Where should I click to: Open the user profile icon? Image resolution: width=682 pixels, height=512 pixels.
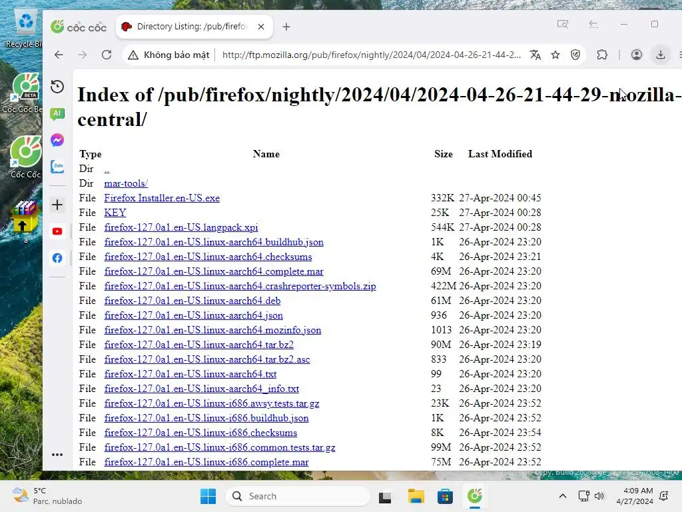(x=636, y=55)
